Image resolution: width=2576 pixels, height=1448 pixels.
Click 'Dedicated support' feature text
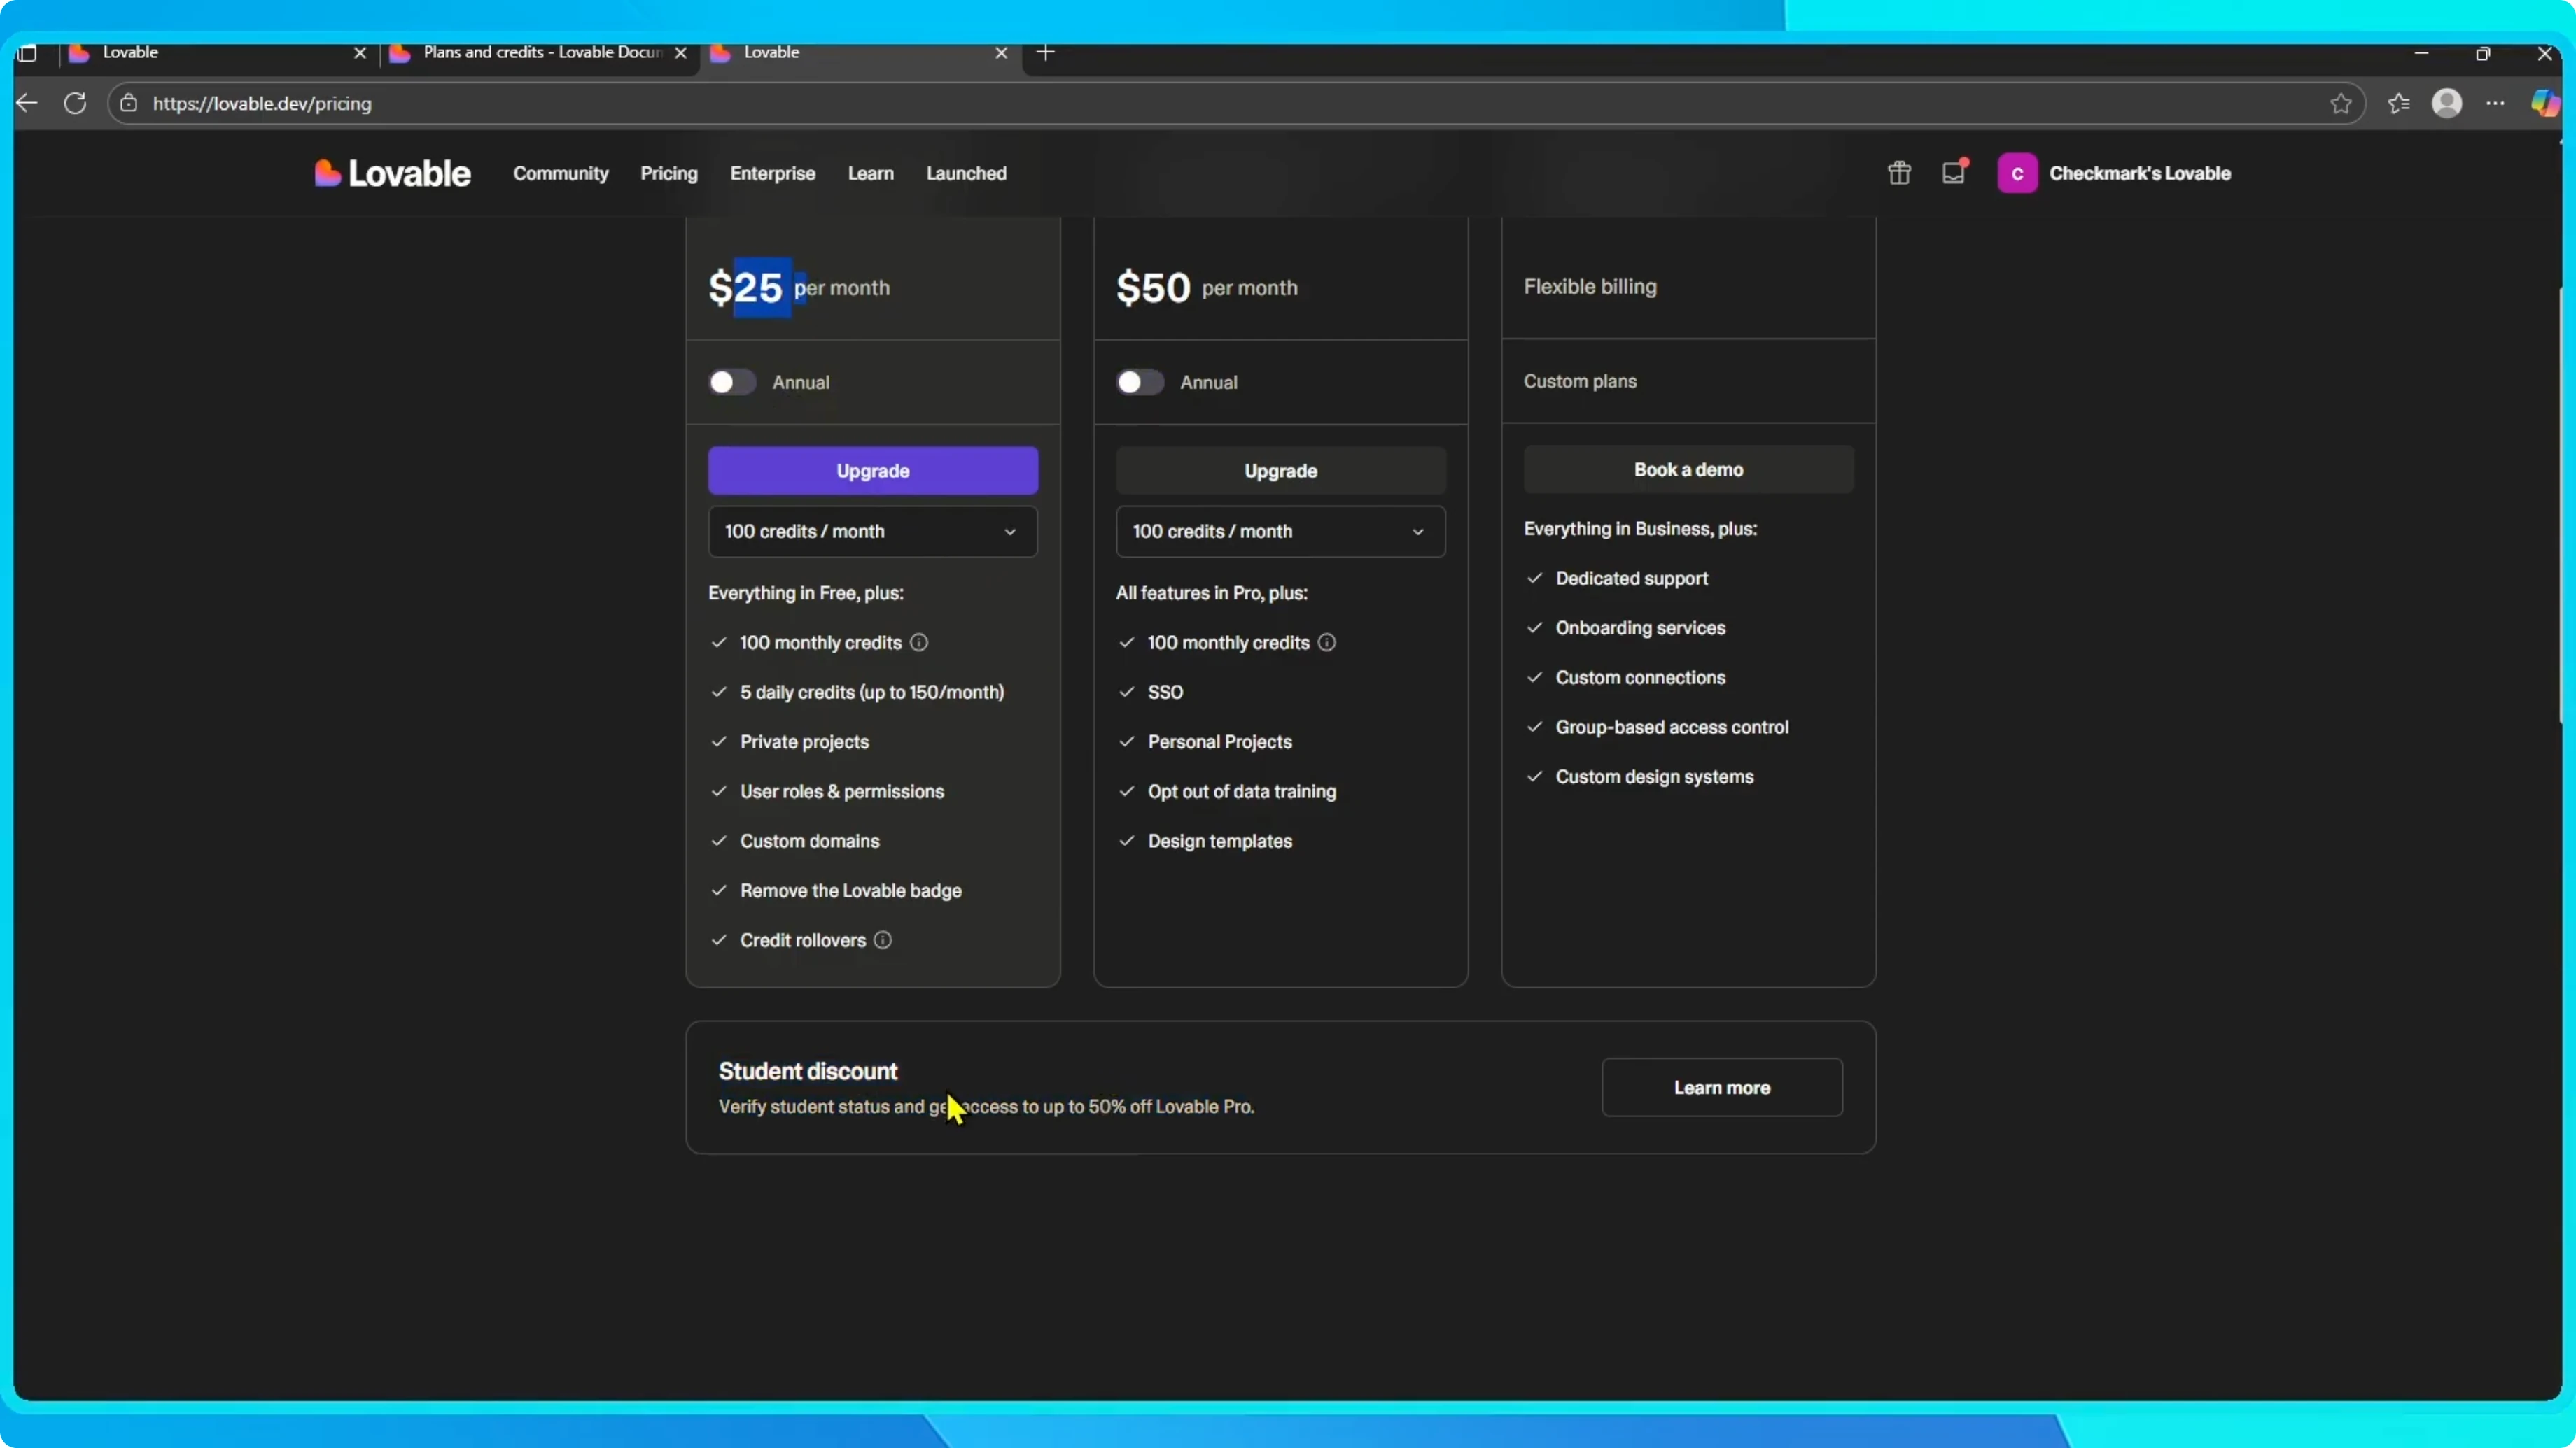[1632, 579]
